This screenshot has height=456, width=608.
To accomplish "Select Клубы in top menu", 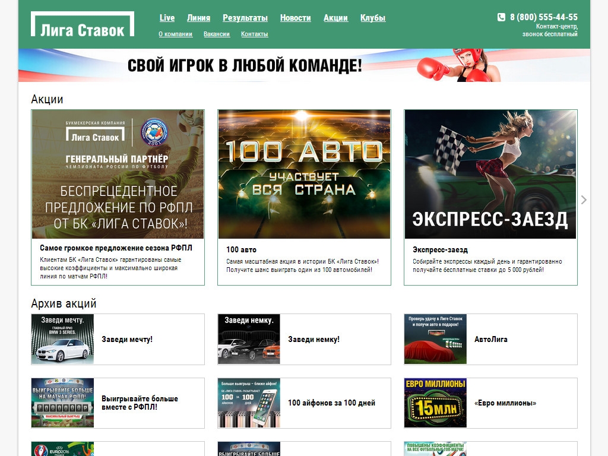I will [372, 18].
